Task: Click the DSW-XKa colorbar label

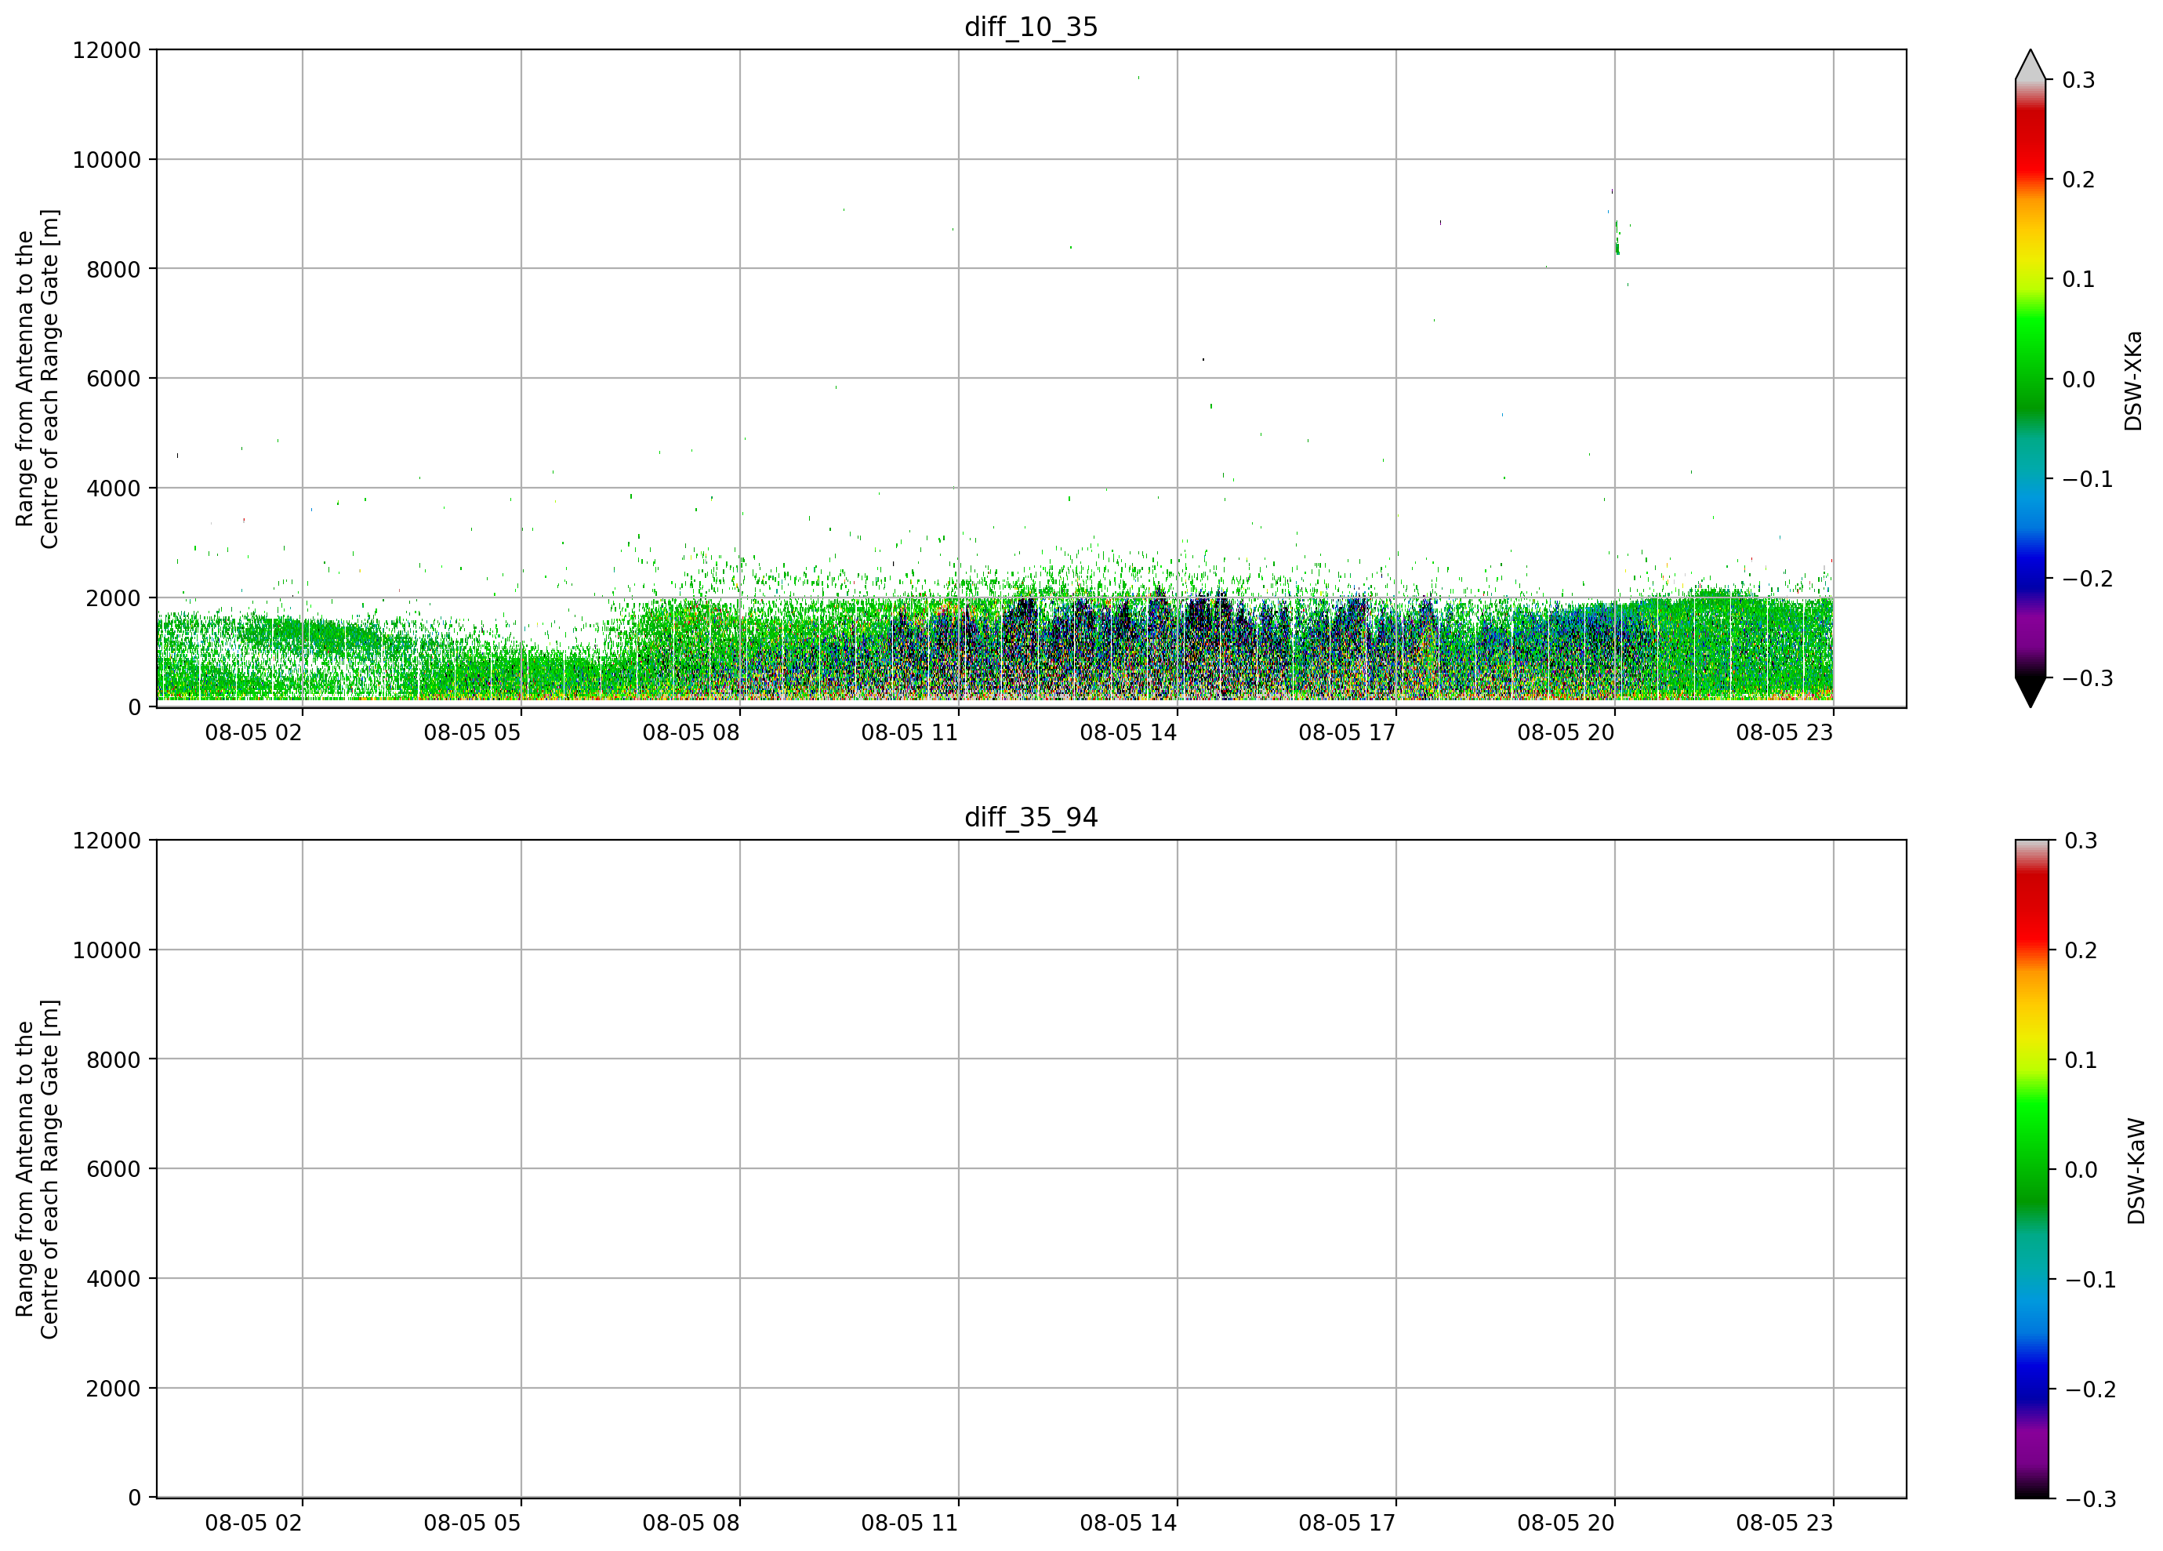Action: pos(2133,380)
